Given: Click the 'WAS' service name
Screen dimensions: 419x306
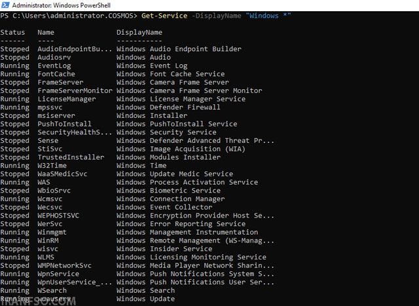Looking at the screenshot, I should coord(44,182).
